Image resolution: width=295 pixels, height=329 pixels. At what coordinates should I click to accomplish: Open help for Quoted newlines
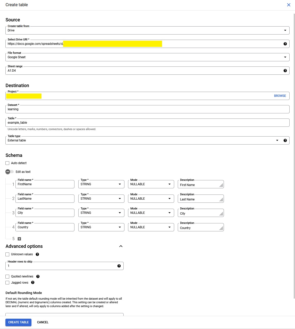38,276
